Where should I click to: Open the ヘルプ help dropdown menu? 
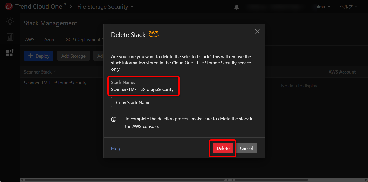pos(349,7)
